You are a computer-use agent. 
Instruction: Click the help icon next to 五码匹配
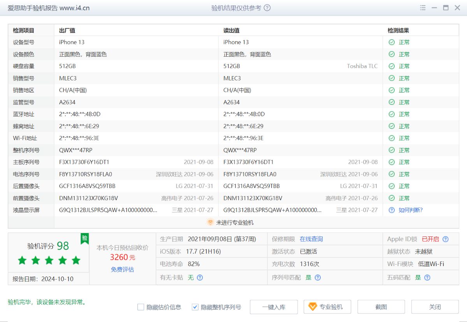427,277
